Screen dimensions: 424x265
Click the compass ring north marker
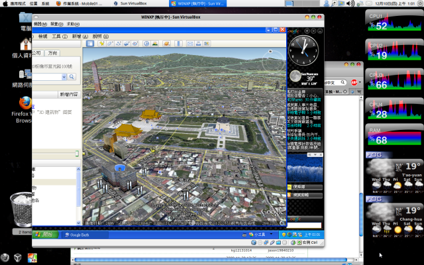270,52
